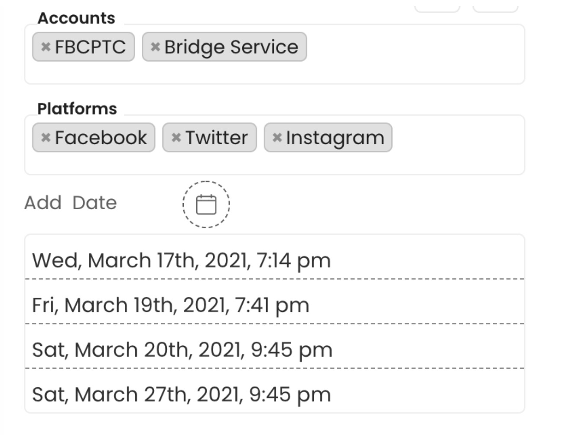This screenshot has height=435, width=569.
Task: Select the Wed, March 17th date entry
Action: pyautogui.click(x=181, y=260)
